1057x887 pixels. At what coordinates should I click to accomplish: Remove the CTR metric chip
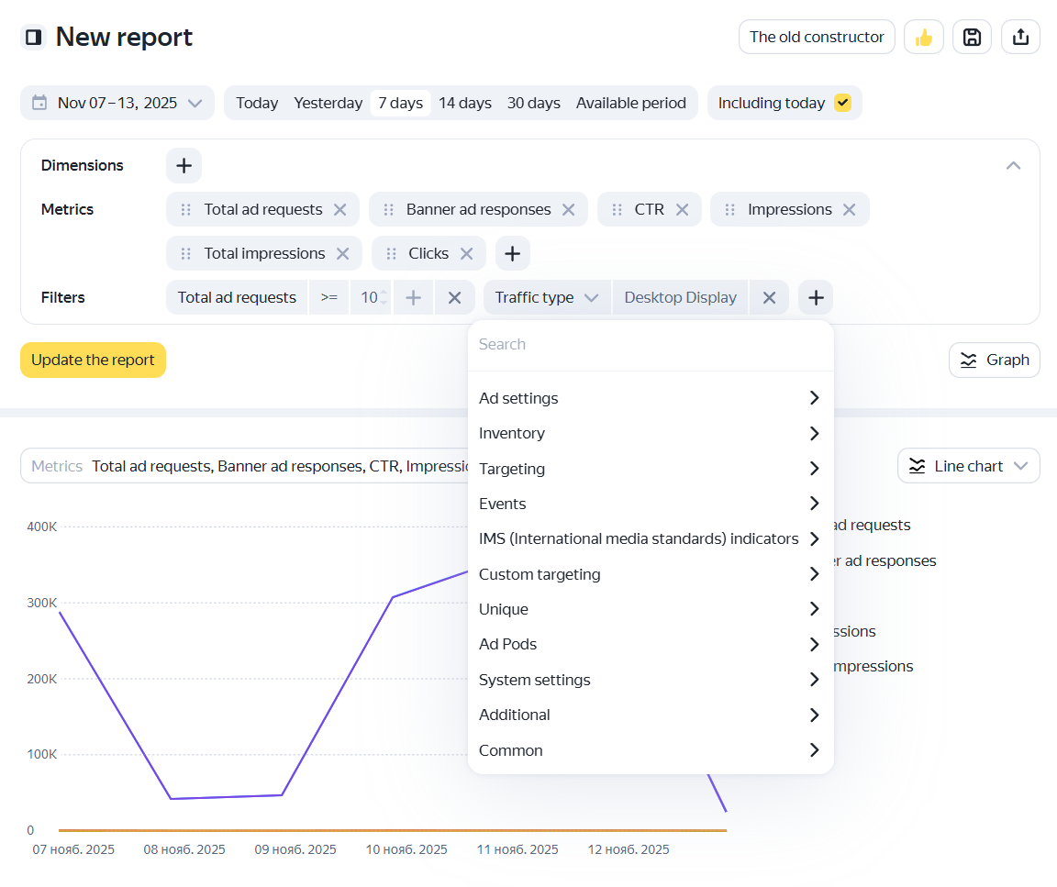click(683, 210)
